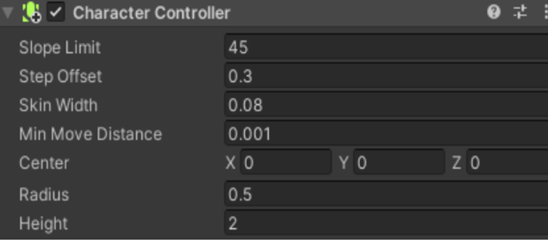Viewport: 548px width, 241px height.
Task: Edit the Radius value field
Action: pos(386,194)
